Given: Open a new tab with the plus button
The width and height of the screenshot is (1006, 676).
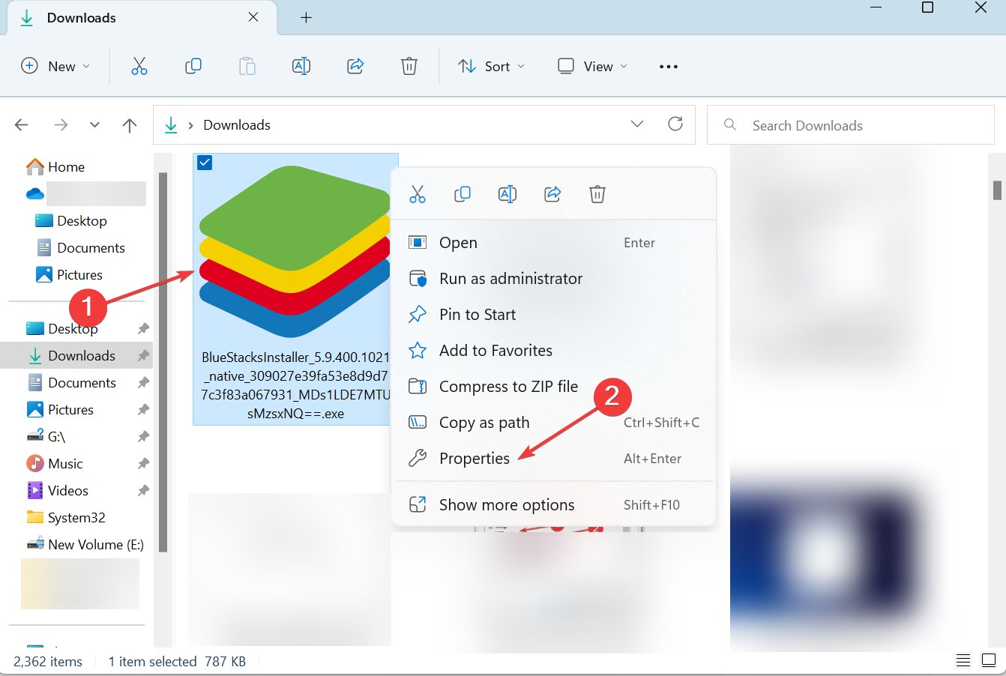Looking at the screenshot, I should (x=306, y=17).
